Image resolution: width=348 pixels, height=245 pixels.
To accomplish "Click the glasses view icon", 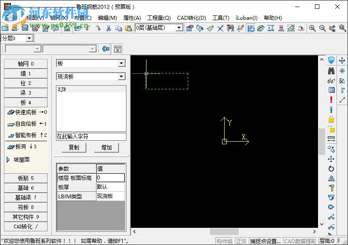I will point(331,80).
